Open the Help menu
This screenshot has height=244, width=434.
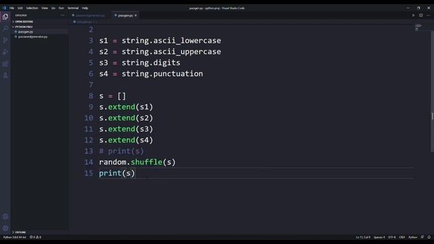pos(85,8)
